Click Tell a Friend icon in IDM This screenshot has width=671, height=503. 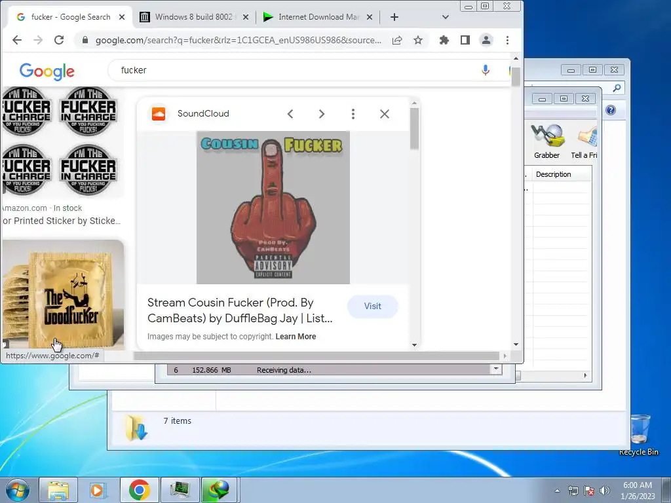tap(585, 141)
